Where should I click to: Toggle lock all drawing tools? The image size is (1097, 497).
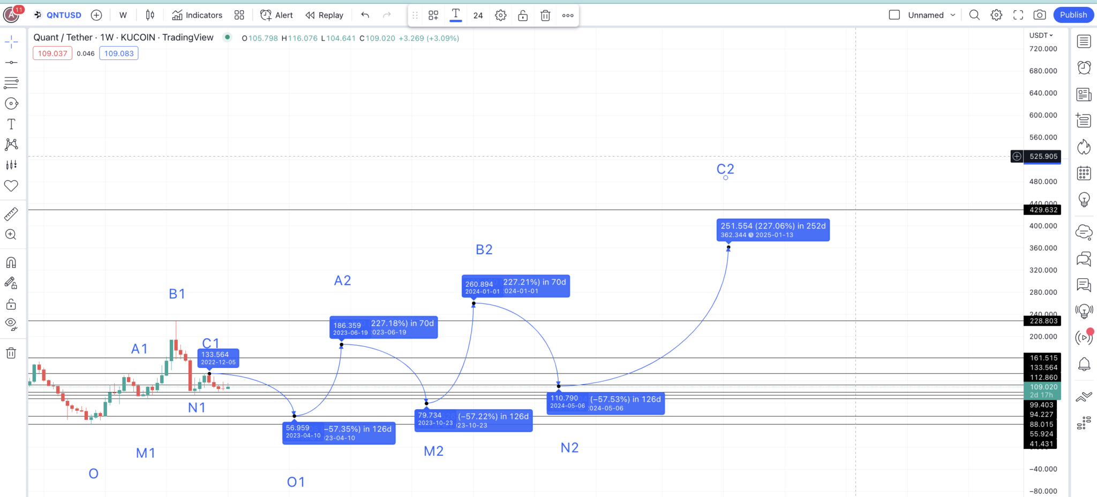pyautogui.click(x=11, y=304)
